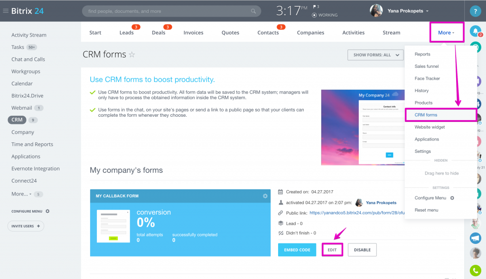Edit the My Callback Form
Image resolution: width=486 pixels, height=279 pixels.
pos(332,250)
